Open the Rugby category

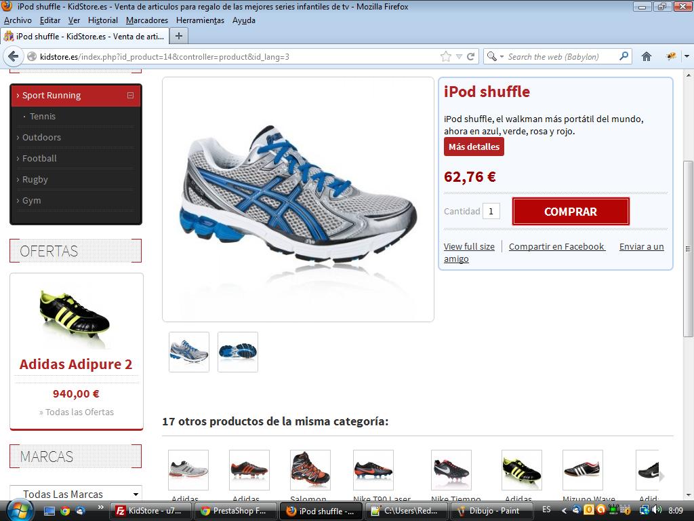point(35,179)
